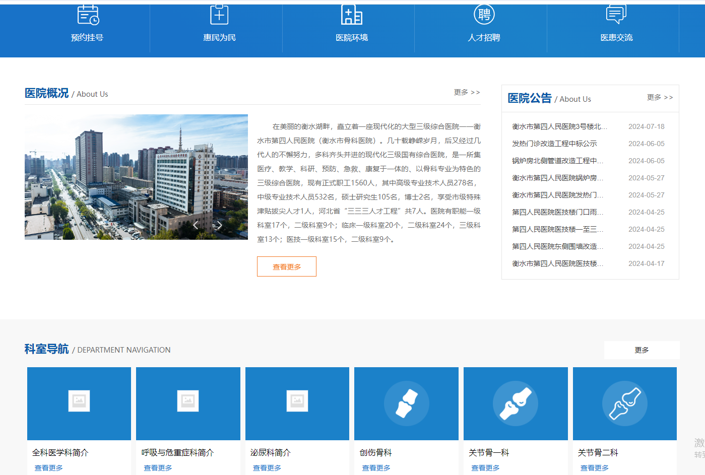
Task: Click the orange 查看更多 button
Action: click(x=287, y=266)
